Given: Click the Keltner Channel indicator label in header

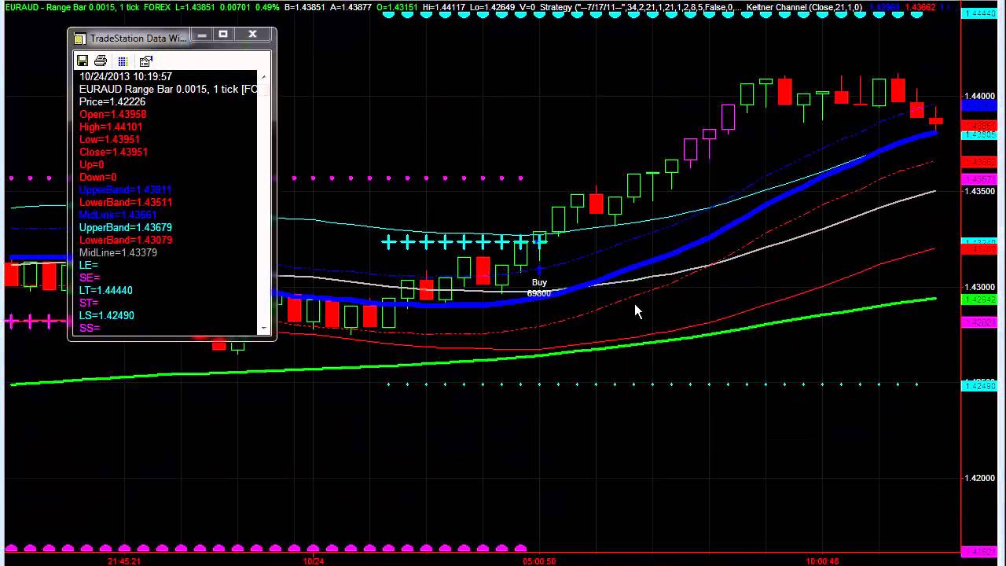Looking at the screenshot, I should 805,7.
